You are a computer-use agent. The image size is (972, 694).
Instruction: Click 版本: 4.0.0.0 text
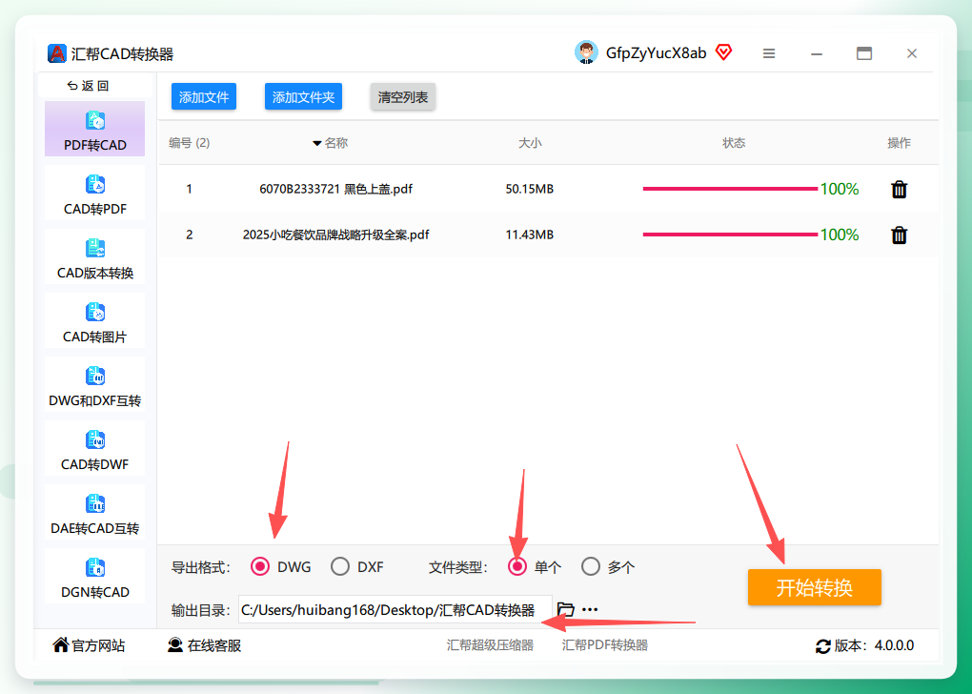click(874, 645)
